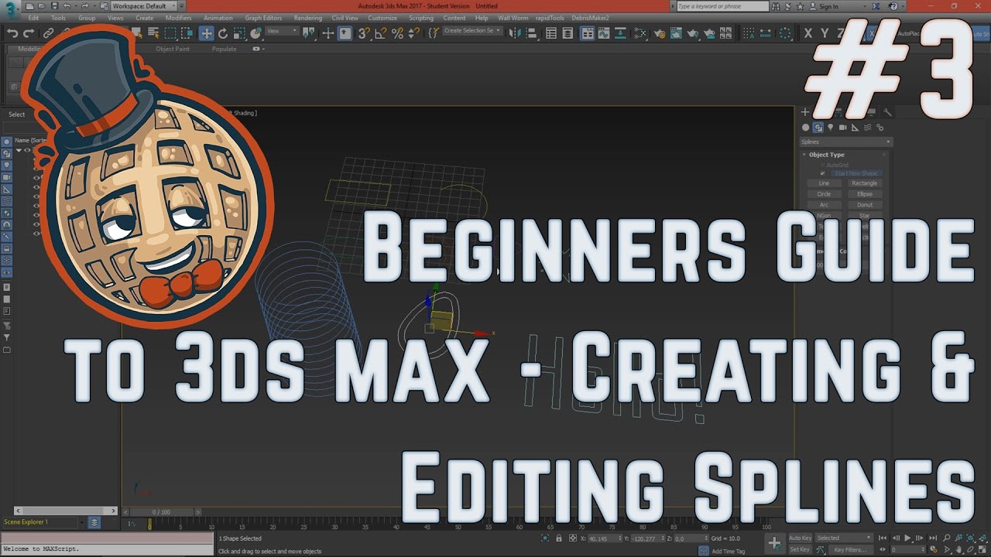Activate the Select and Move tool
Screen dimensions: 991x557
coord(207,33)
